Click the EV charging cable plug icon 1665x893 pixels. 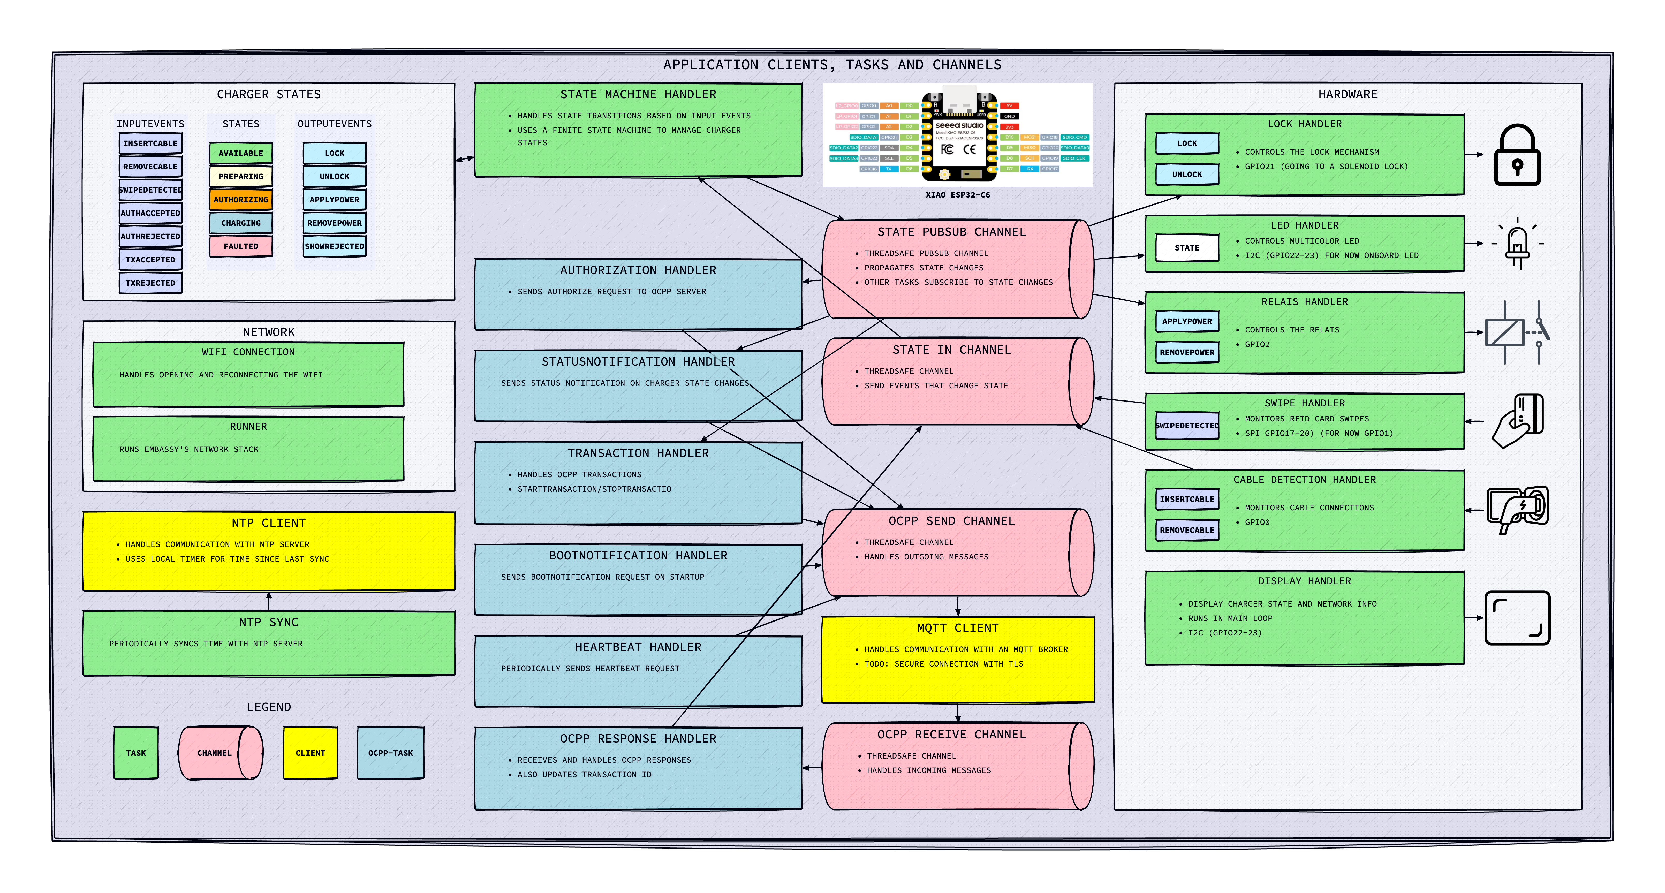(x=1517, y=510)
